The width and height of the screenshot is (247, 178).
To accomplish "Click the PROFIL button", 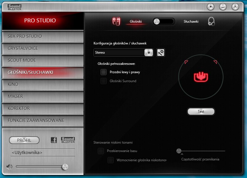I will point(24,140).
